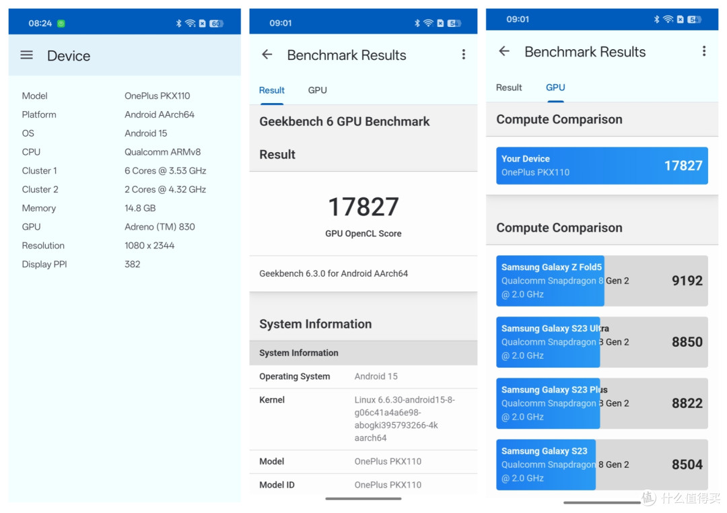Viewport: 727px width, 513px height.
Task: Tap the 08:24 clock in the status bar
Action: pyautogui.click(x=40, y=23)
